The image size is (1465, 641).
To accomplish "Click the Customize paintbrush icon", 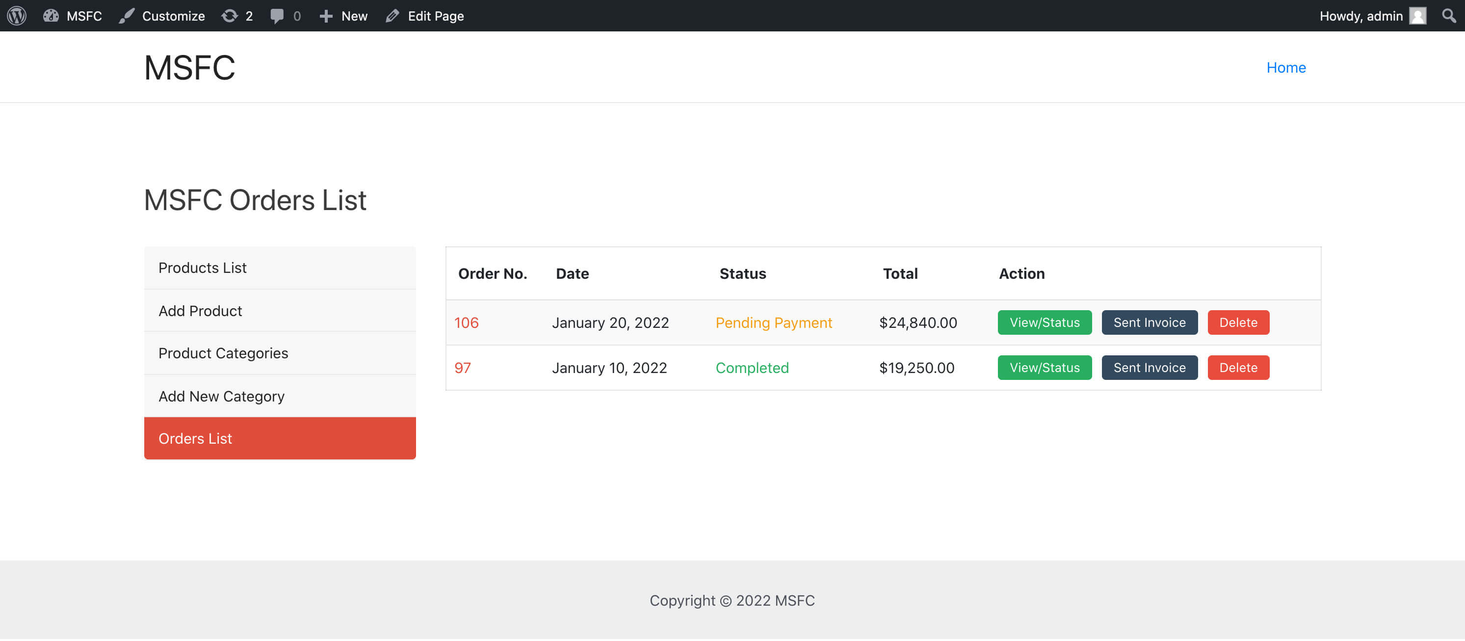I will pos(126,15).
